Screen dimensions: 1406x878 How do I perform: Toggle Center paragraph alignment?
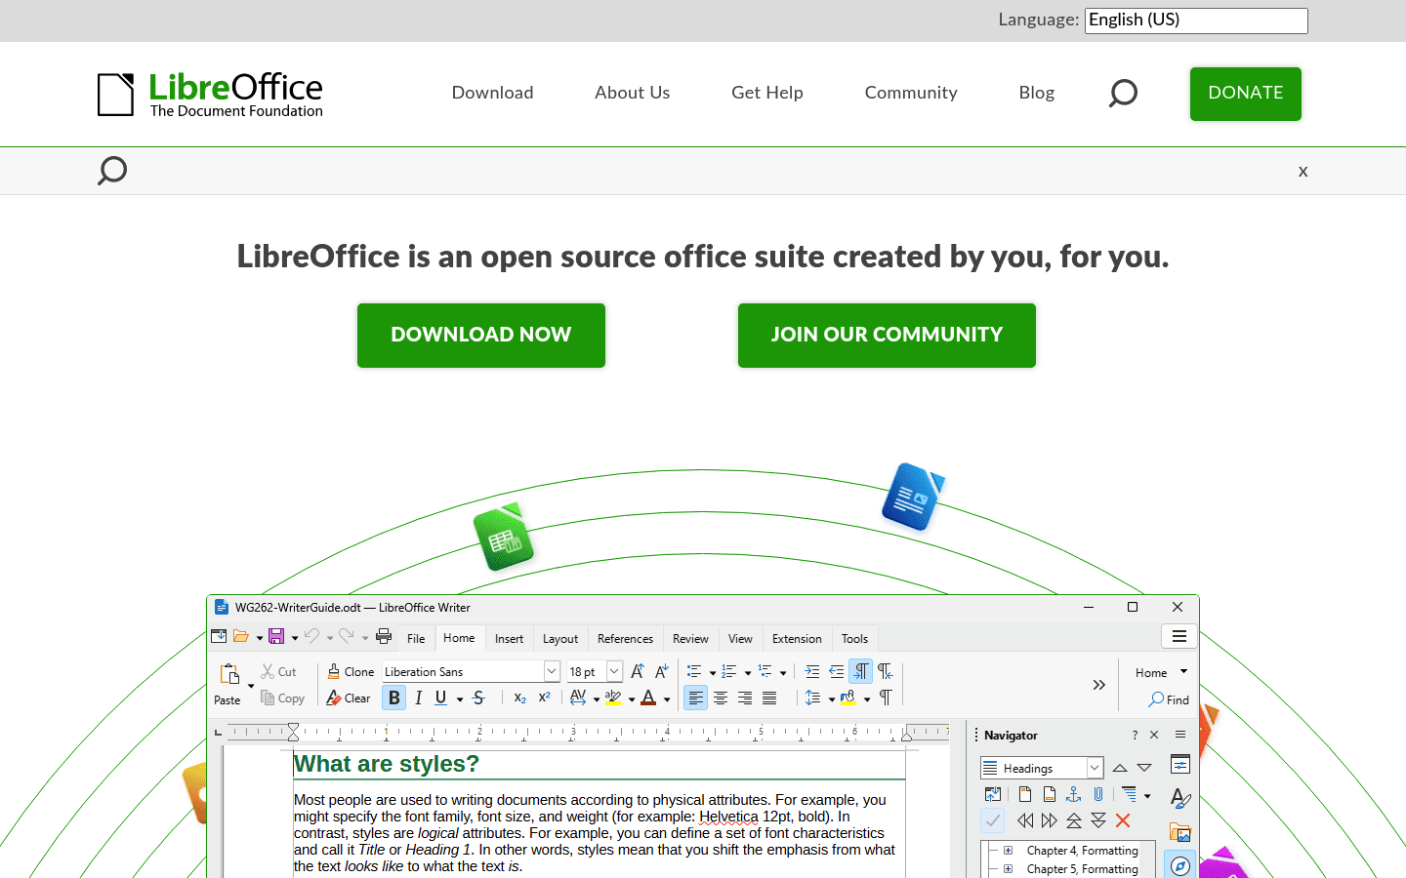[x=721, y=698]
